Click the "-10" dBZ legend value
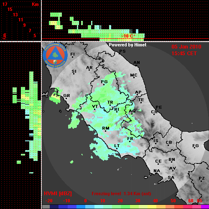 66,201
